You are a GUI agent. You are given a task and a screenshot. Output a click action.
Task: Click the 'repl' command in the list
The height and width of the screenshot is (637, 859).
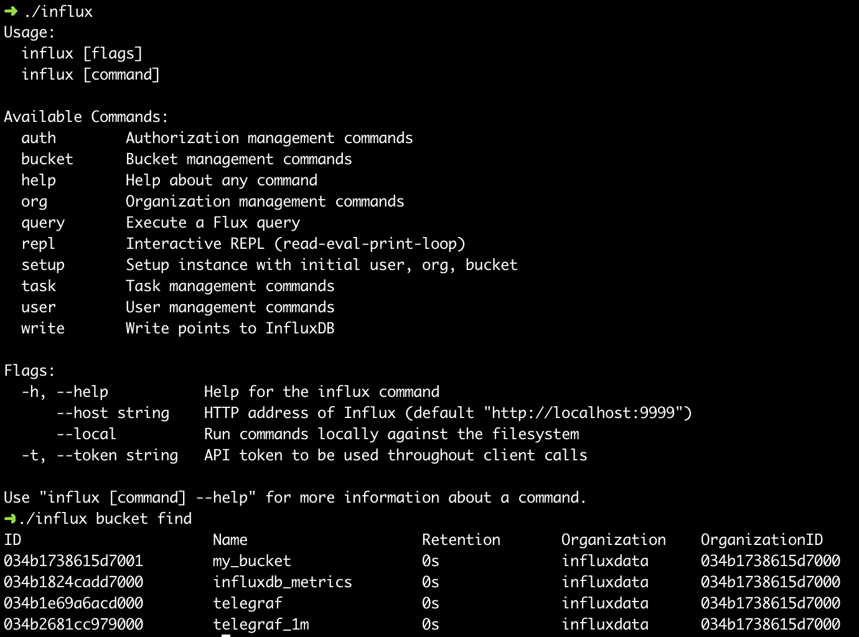coord(38,244)
